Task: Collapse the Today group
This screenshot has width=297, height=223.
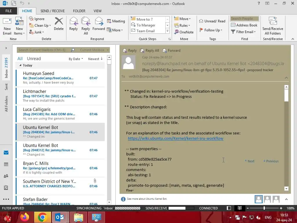Action: (20, 65)
